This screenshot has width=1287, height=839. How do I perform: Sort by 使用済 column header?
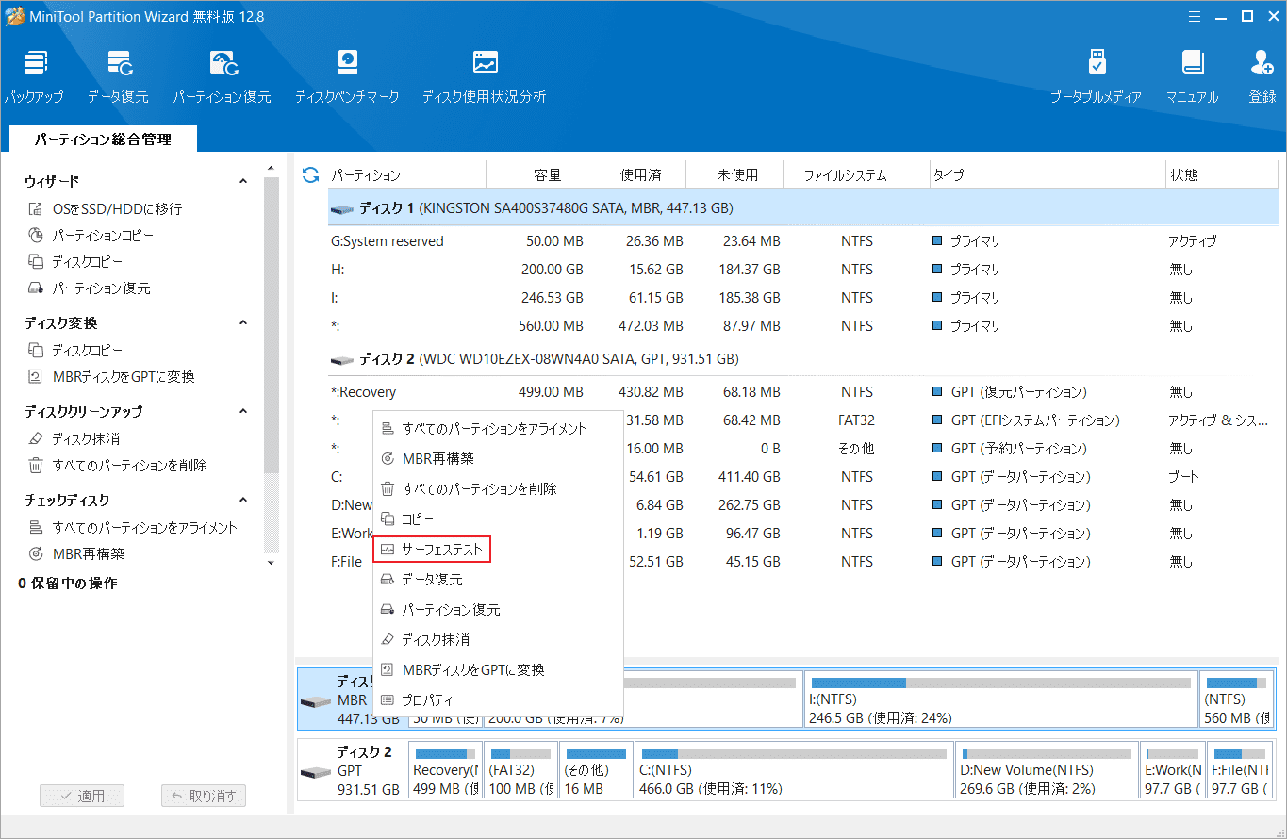(x=640, y=174)
